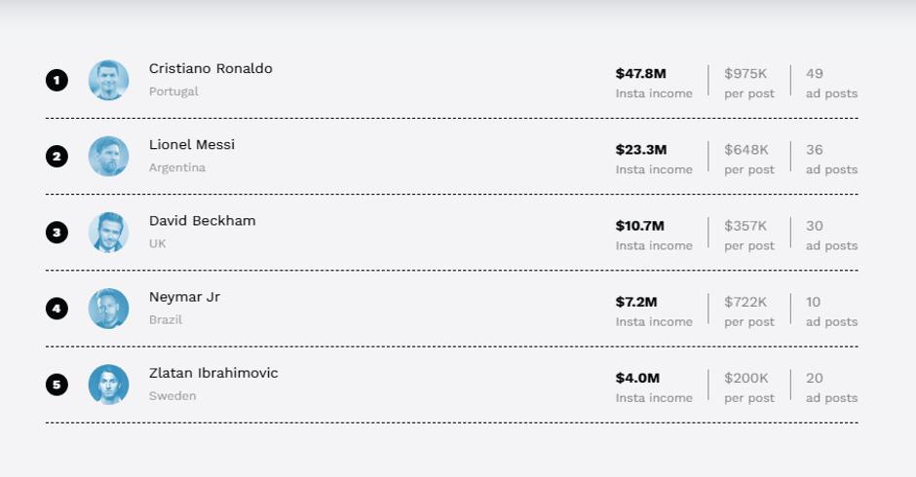Viewport: 916px width, 477px height.
Task: Open the David Beckham name link
Action: tap(202, 221)
